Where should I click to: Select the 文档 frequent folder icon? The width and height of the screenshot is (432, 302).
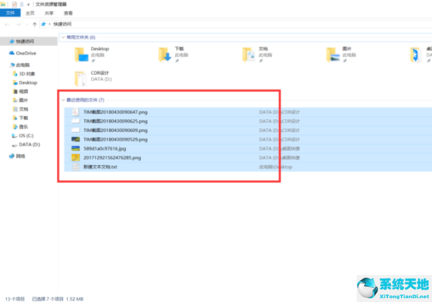(x=249, y=55)
